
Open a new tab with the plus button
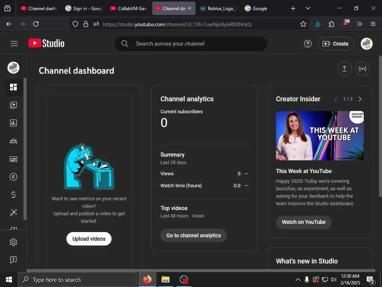tap(293, 9)
